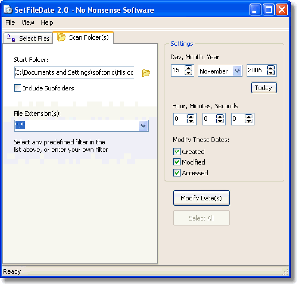Open the File Extension(s) dropdown arrow
Viewport: 298px width, 285px height.
tap(143, 126)
